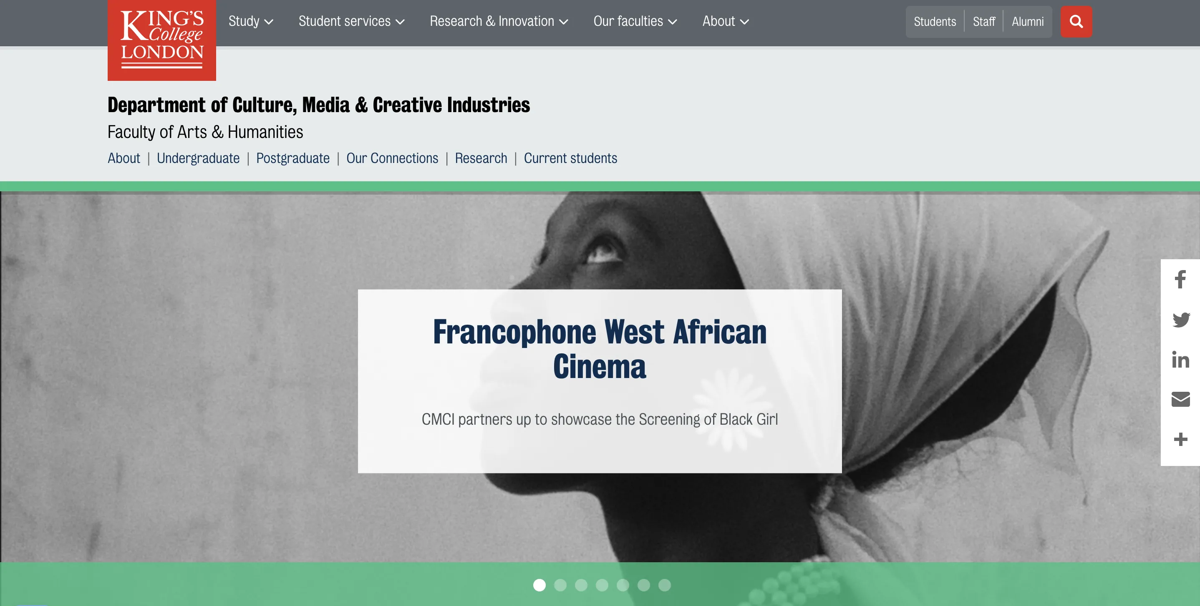Open Francophone West African Cinema headline
This screenshot has height=606, width=1200.
point(600,349)
